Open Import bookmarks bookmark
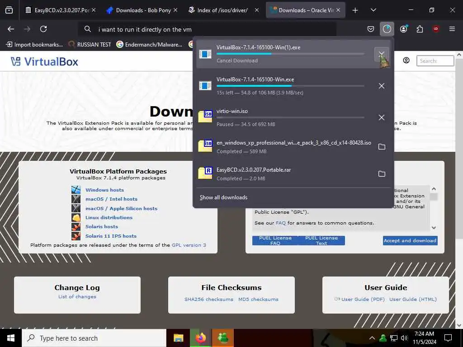Screen dimensions: 463x347 coord(34,45)
